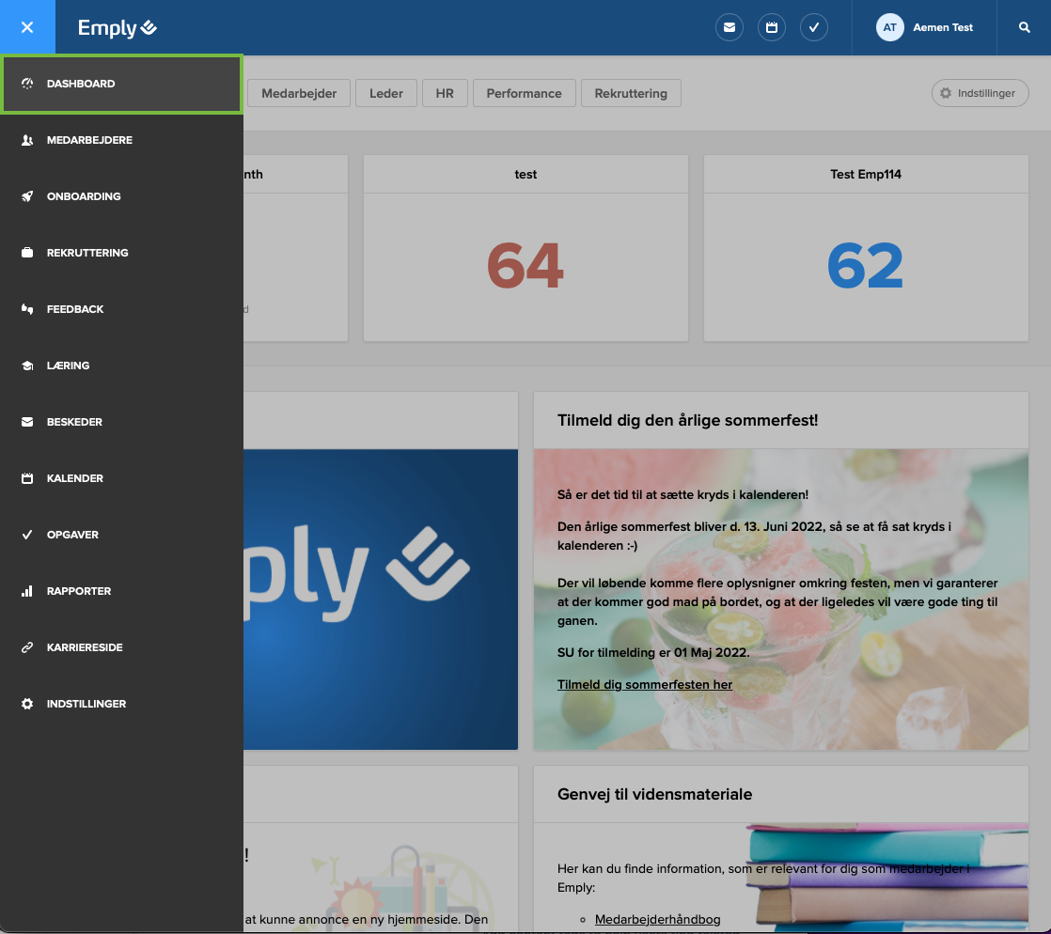Open the Rapporter chart icon
The width and height of the screenshot is (1051, 934).
(x=28, y=591)
